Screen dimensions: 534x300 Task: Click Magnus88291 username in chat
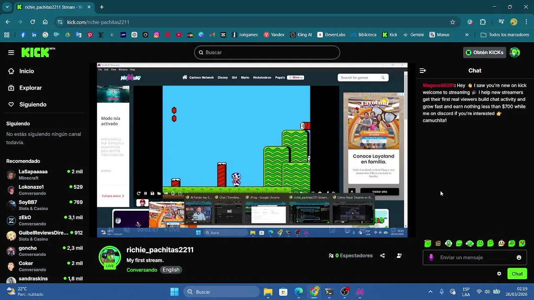pyautogui.click(x=438, y=85)
